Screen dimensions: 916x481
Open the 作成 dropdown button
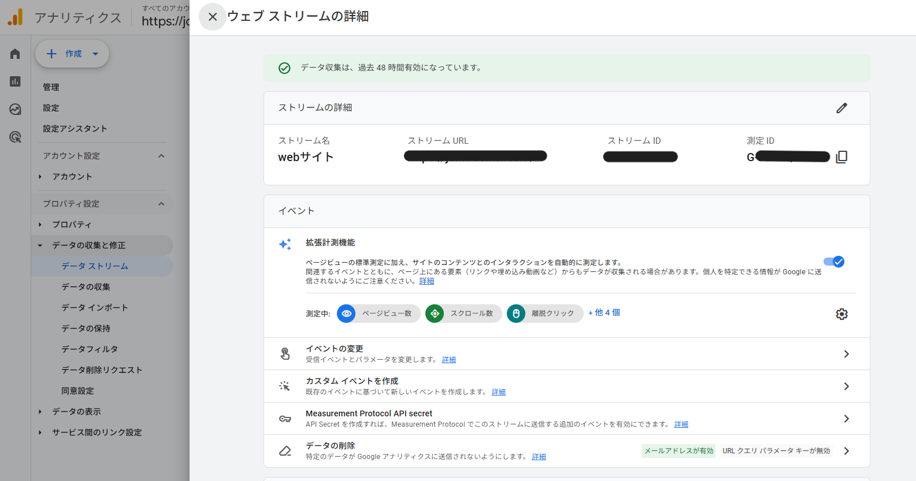[x=72, y=54]
